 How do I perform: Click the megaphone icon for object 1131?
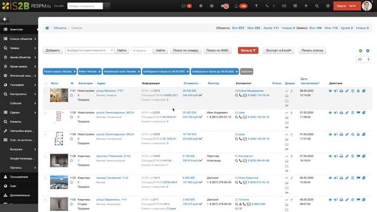point(336,91)
